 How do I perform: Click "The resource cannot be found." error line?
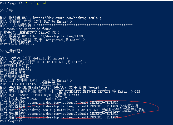(x=26, y=29)
